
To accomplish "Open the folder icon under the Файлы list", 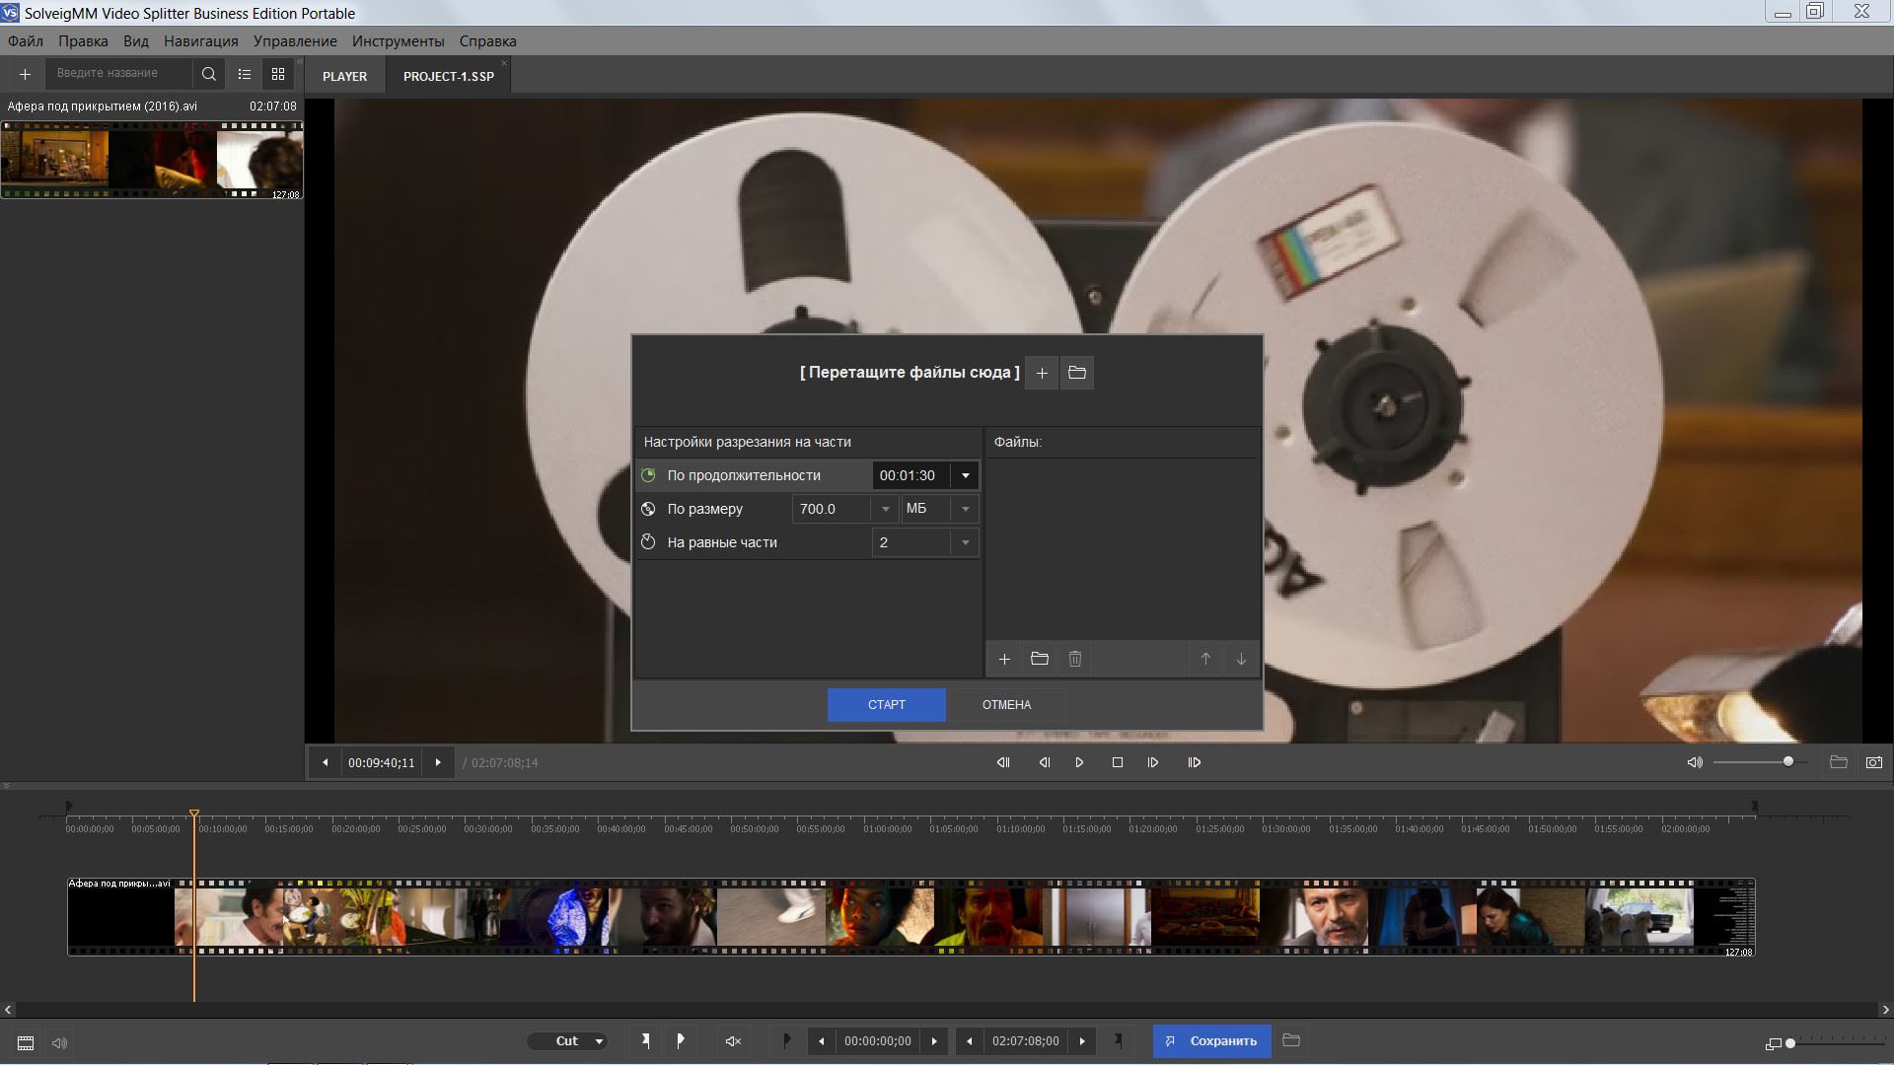I will 1040,659.
